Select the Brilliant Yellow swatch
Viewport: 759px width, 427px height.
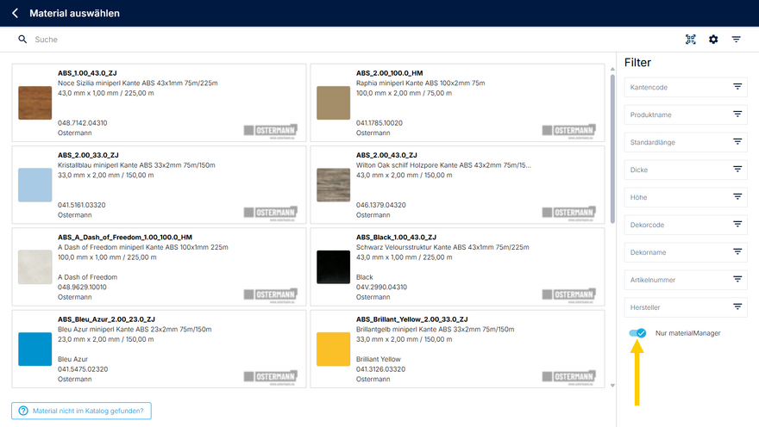tap(333, 350)
